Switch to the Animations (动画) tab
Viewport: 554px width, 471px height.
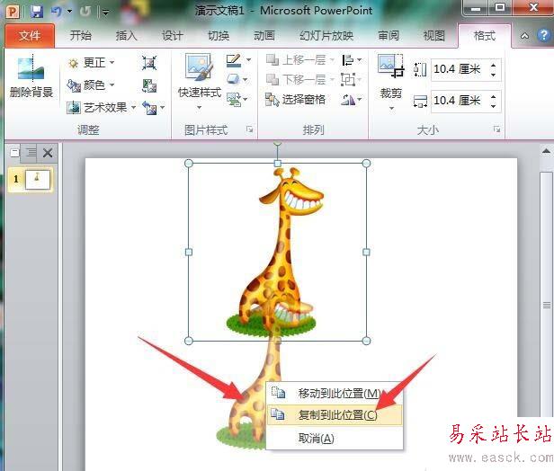coord(264,36)
